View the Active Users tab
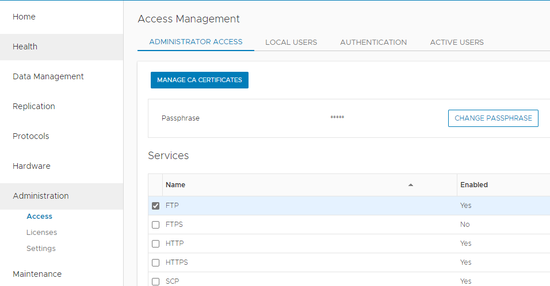 pyautogui.click(x=457, y=42)
